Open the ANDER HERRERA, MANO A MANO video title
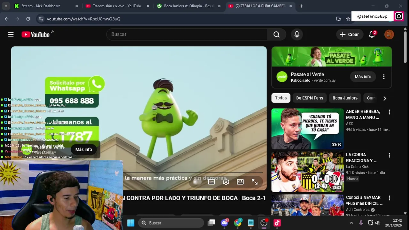409x230 pixels. 363,114
